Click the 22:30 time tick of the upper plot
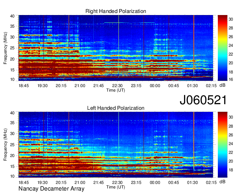Image resolution: width=237 pixels, height=193 pixels. 117,86
